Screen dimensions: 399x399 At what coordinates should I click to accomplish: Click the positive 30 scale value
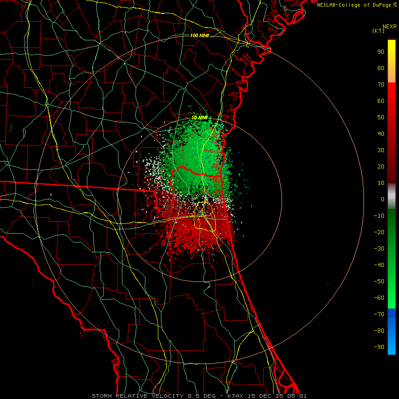tap(381, 150)
